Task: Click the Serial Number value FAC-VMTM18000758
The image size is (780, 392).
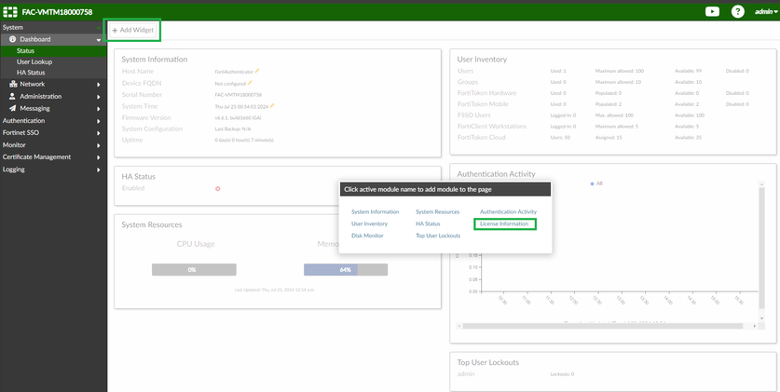Action: [x=239, y=94]
